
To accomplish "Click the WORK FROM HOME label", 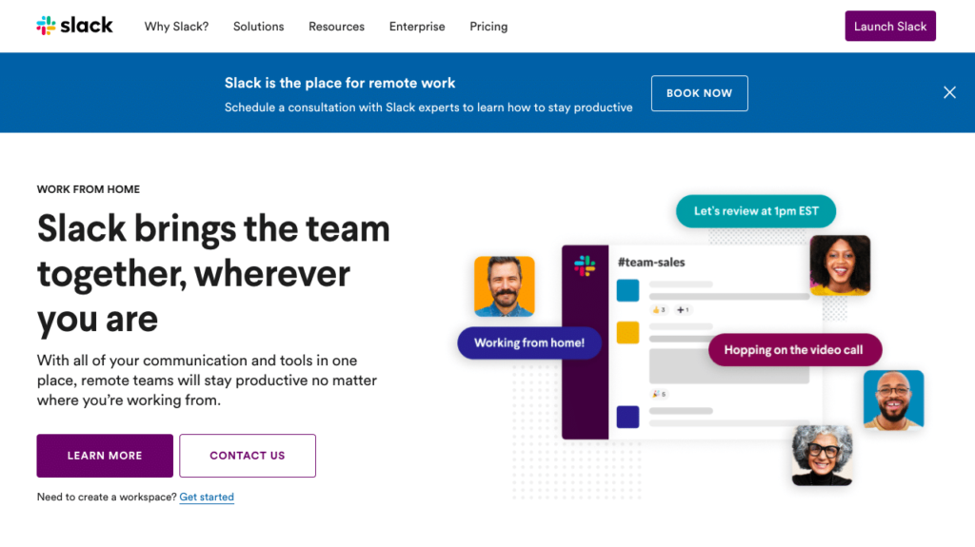I will (89, 189).
